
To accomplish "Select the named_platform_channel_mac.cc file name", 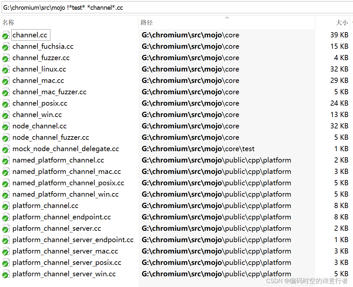I will [67, 171].
